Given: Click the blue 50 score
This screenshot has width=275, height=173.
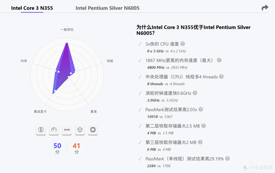Looking at the screenshot, I should tap(57, 146).
